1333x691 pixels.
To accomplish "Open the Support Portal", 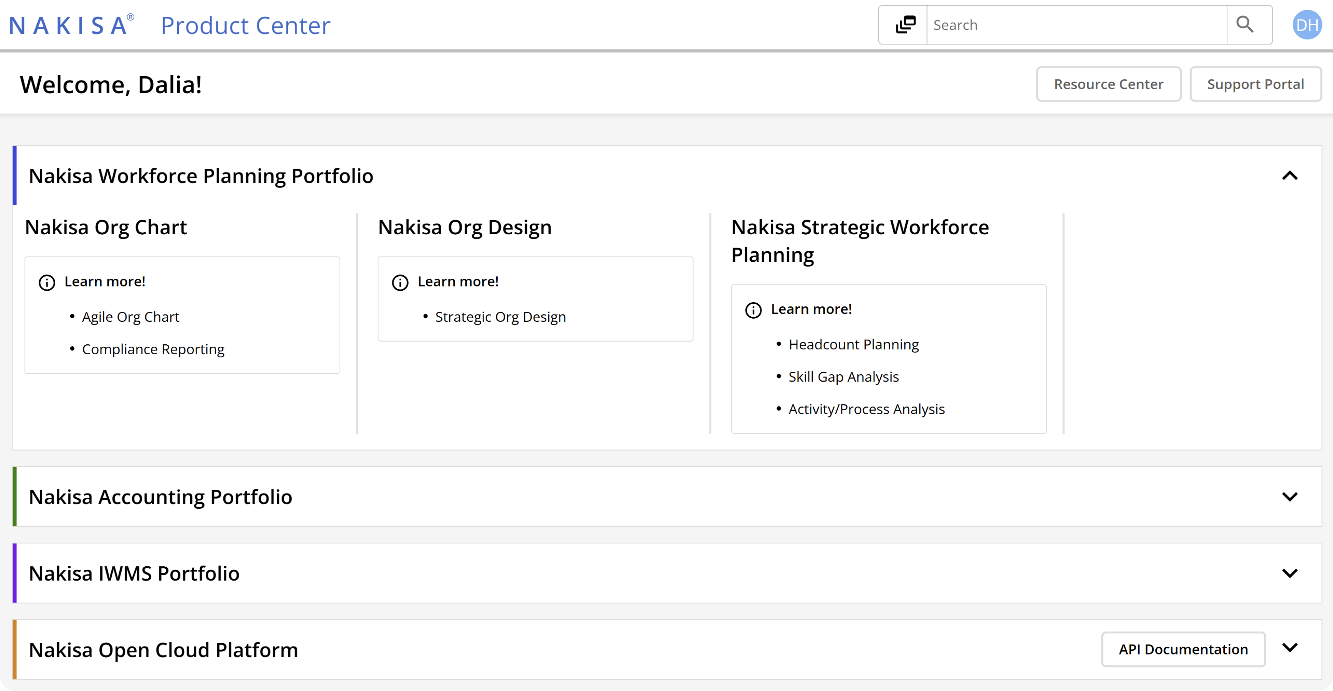I will pyautogui.click(x=1255, y=84).
